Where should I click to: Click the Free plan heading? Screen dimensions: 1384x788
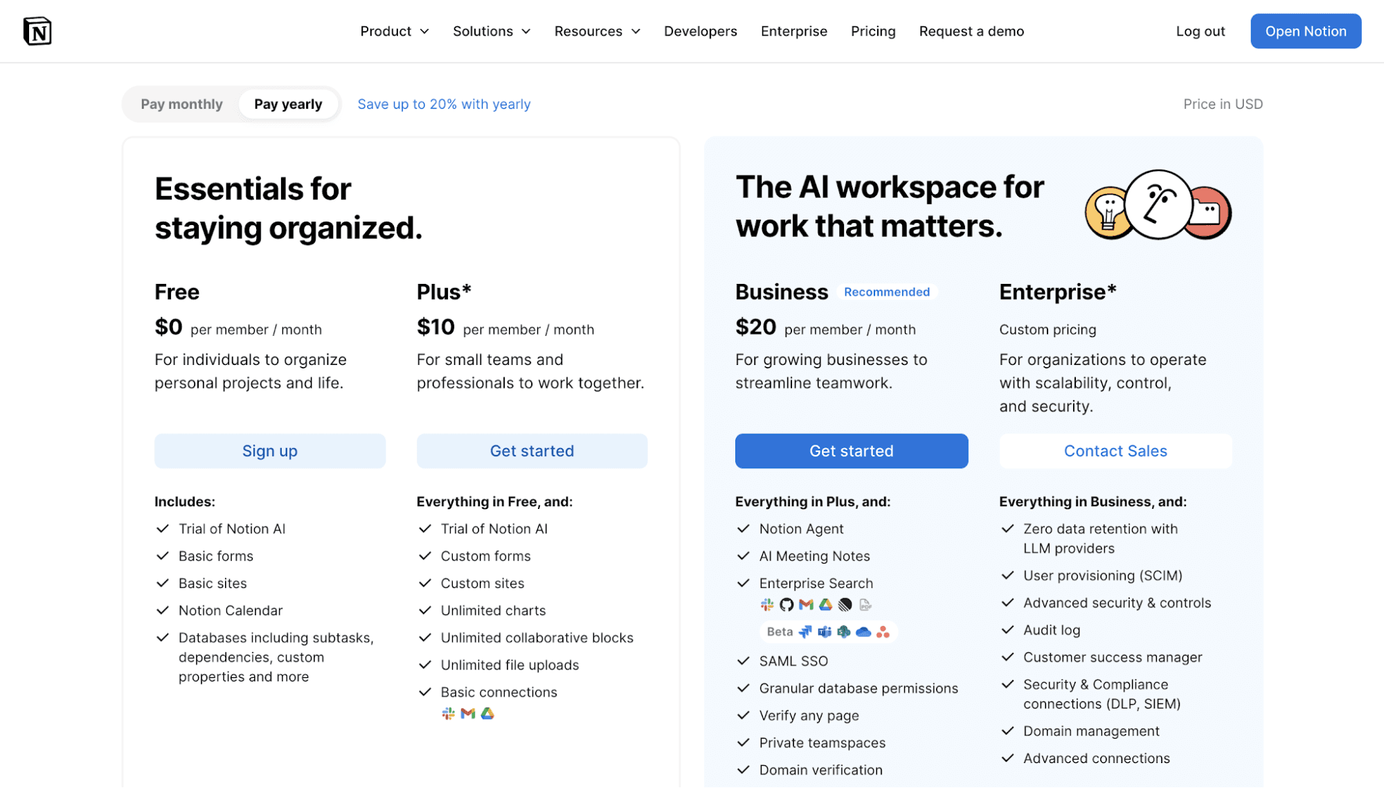coord(177,292)
